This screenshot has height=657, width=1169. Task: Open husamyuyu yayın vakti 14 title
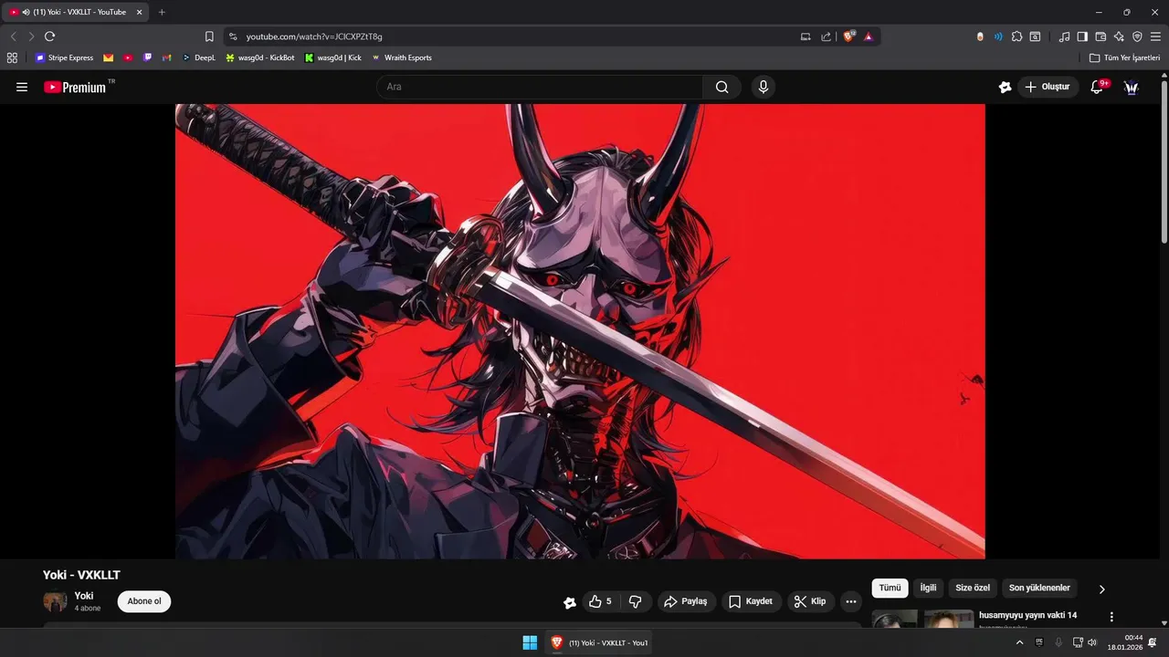click(x=1027, y=615)
